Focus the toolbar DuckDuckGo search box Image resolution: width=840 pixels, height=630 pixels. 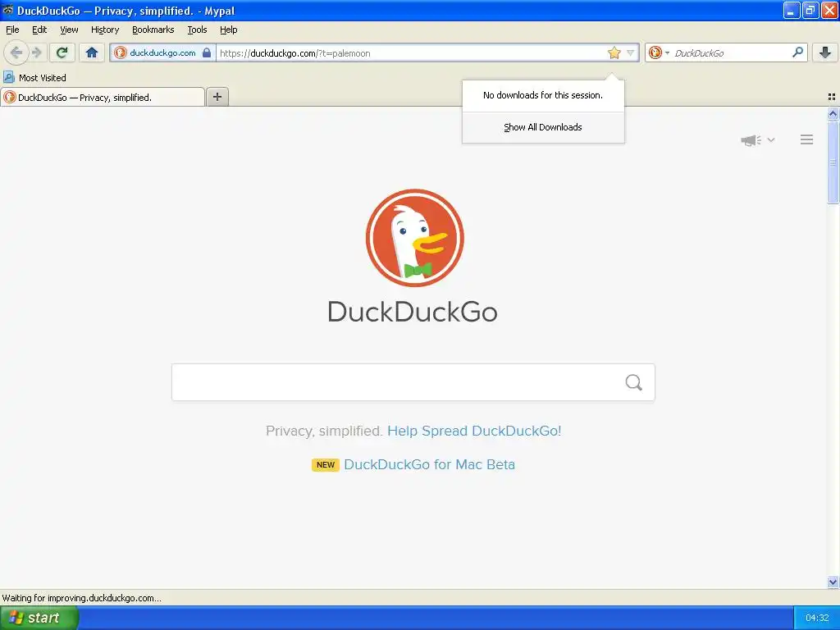(730, 53)
